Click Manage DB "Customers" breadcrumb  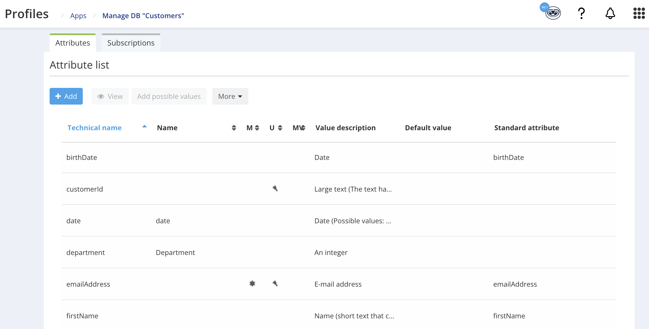[143, 16]
